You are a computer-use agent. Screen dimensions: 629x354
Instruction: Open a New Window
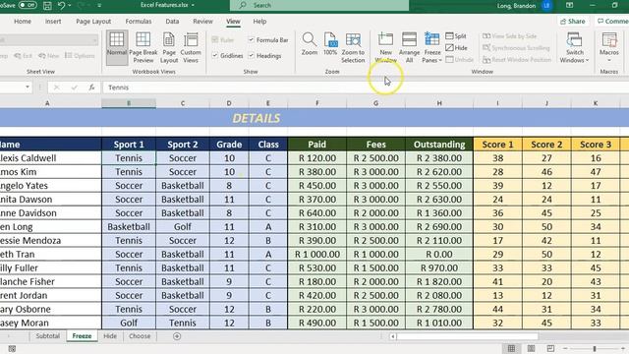pyautogui.click(x=385, y=47)
